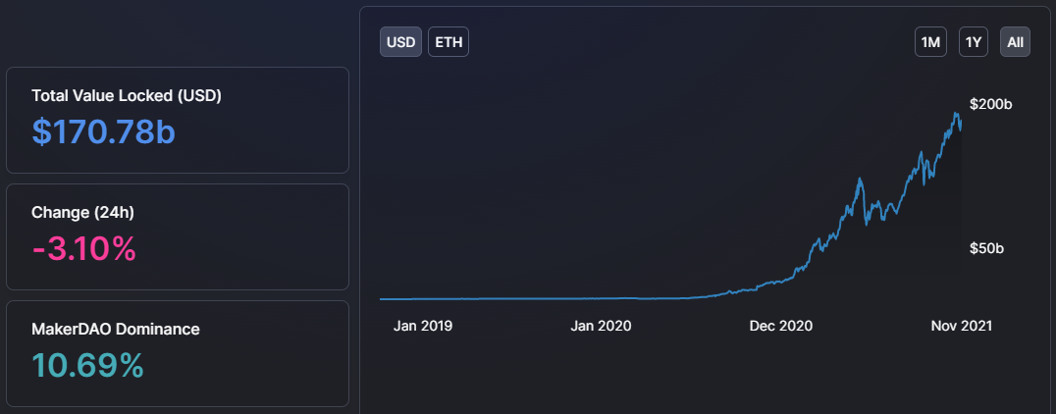Click the $200b axis label
The height and width of the screenshot is (414, 1056).
click(990, 104)
